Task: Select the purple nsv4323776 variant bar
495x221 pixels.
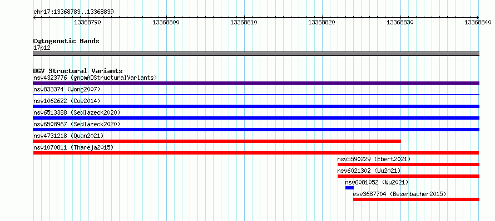Action: click(x=256, y=83)
